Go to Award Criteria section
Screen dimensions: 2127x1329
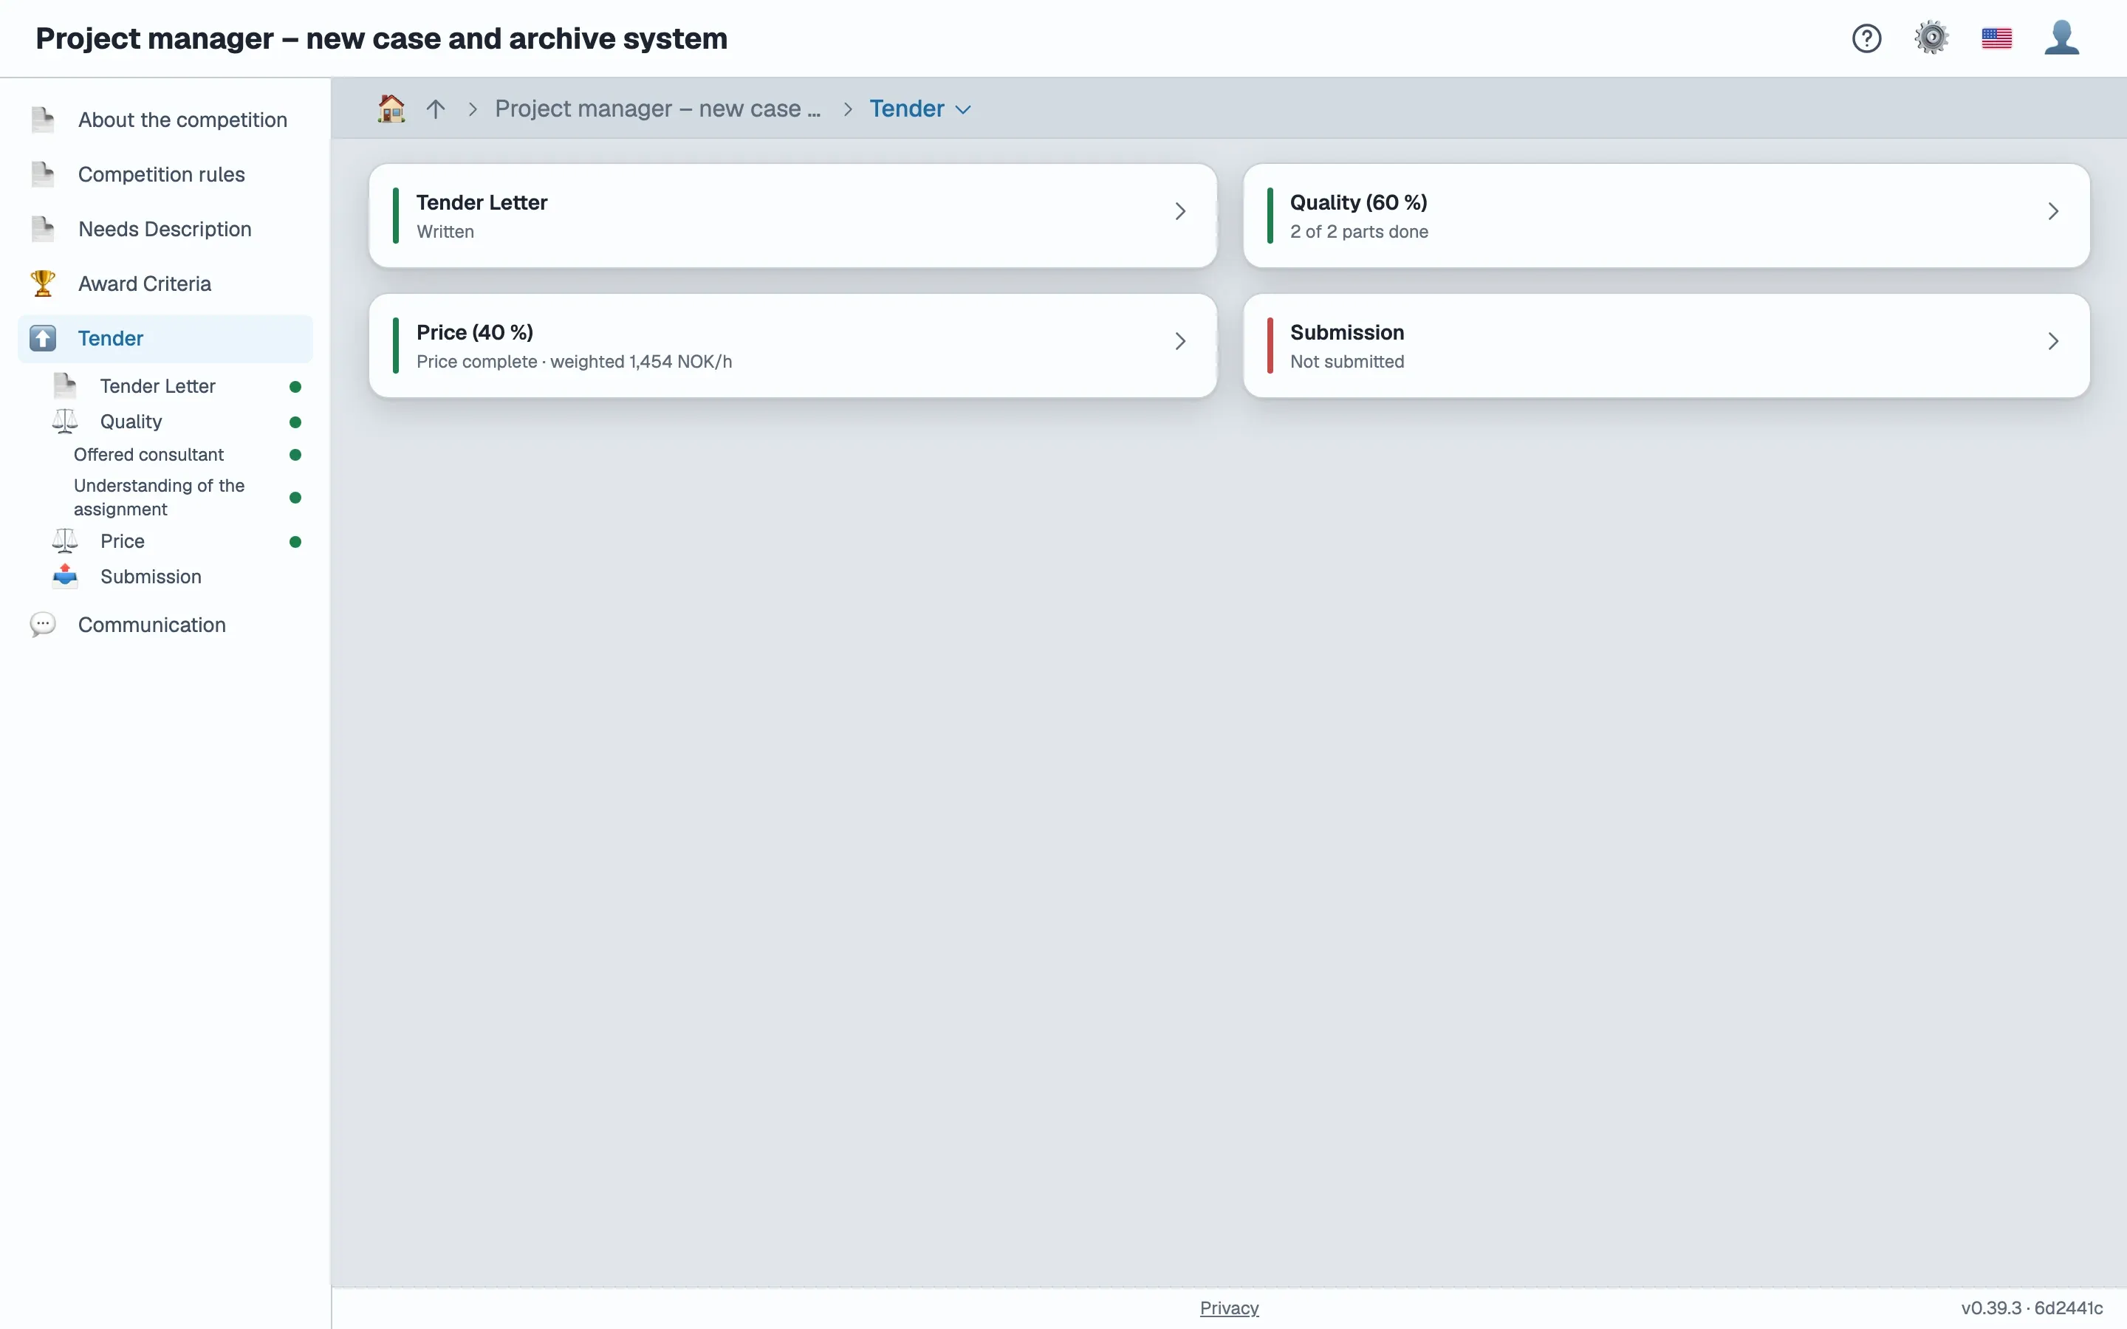[165, 284]
